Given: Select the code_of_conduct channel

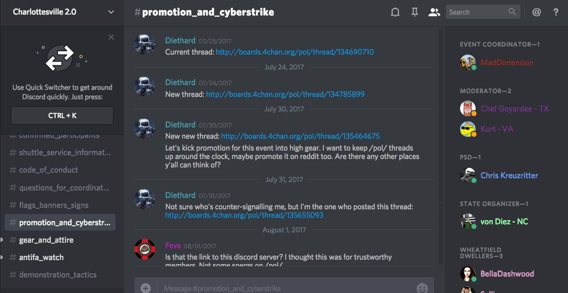Looking at the screenshot, I should click(49, 170).
